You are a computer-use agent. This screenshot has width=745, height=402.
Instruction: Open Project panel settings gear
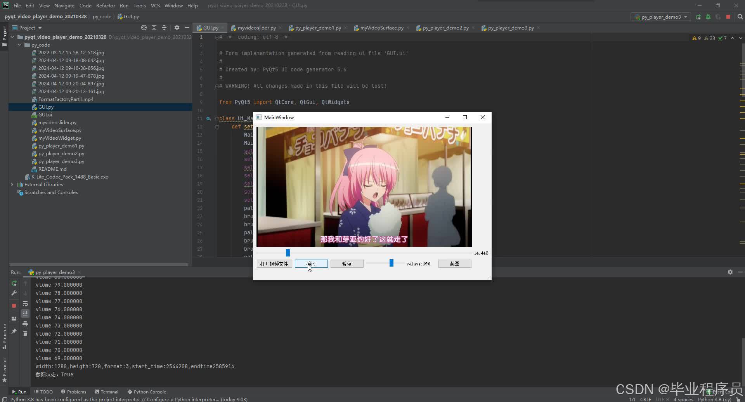[177, 28]
